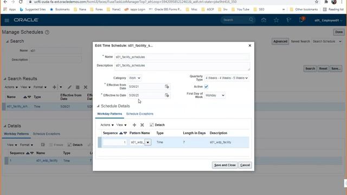Collapse the Details section
The image size is (347, 195).
click(5, 126)
